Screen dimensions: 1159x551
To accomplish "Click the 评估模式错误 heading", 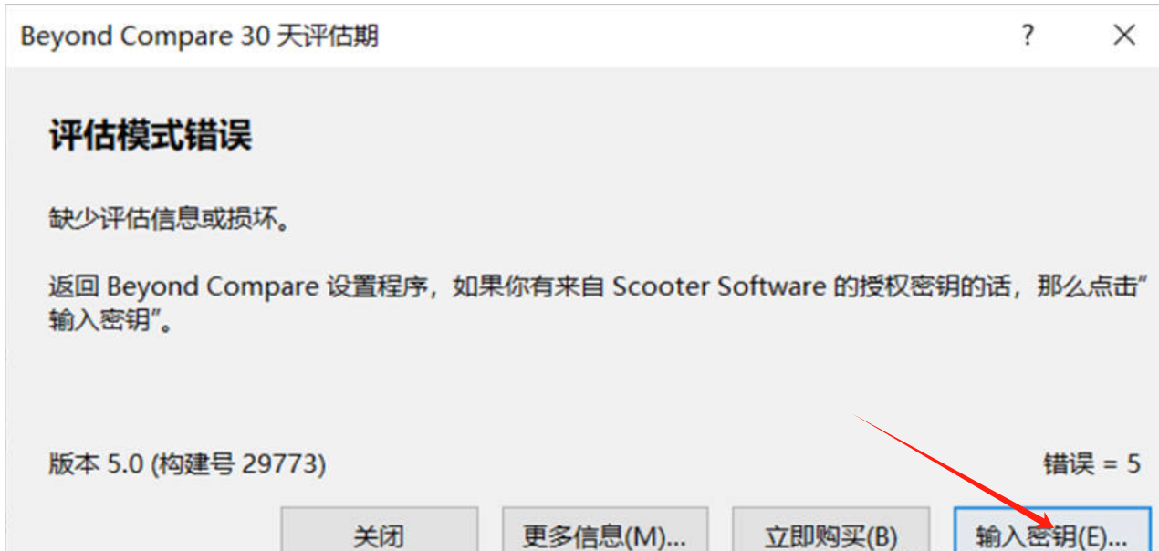I will click(150, 137).
